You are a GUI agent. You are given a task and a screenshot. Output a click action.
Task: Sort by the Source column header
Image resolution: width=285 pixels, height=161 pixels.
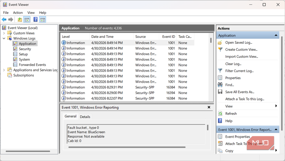(146, 37)
